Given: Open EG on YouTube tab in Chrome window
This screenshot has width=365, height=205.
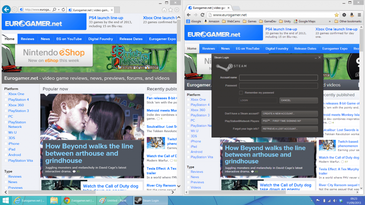Looking at the screenshot, I should [x=248, y=49].
